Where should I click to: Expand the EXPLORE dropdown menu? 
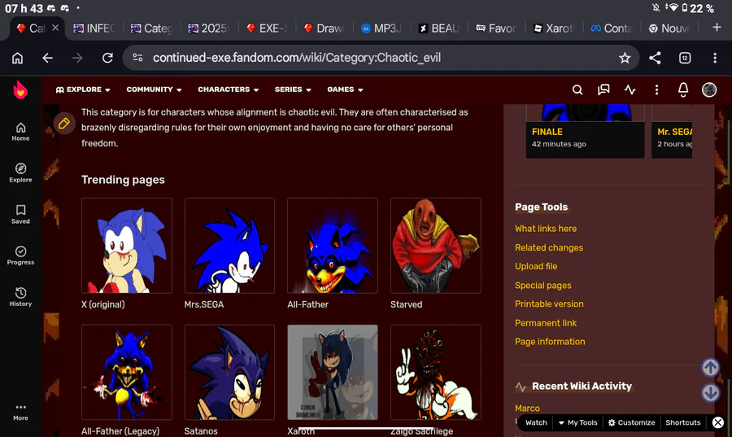click(83, 90)
